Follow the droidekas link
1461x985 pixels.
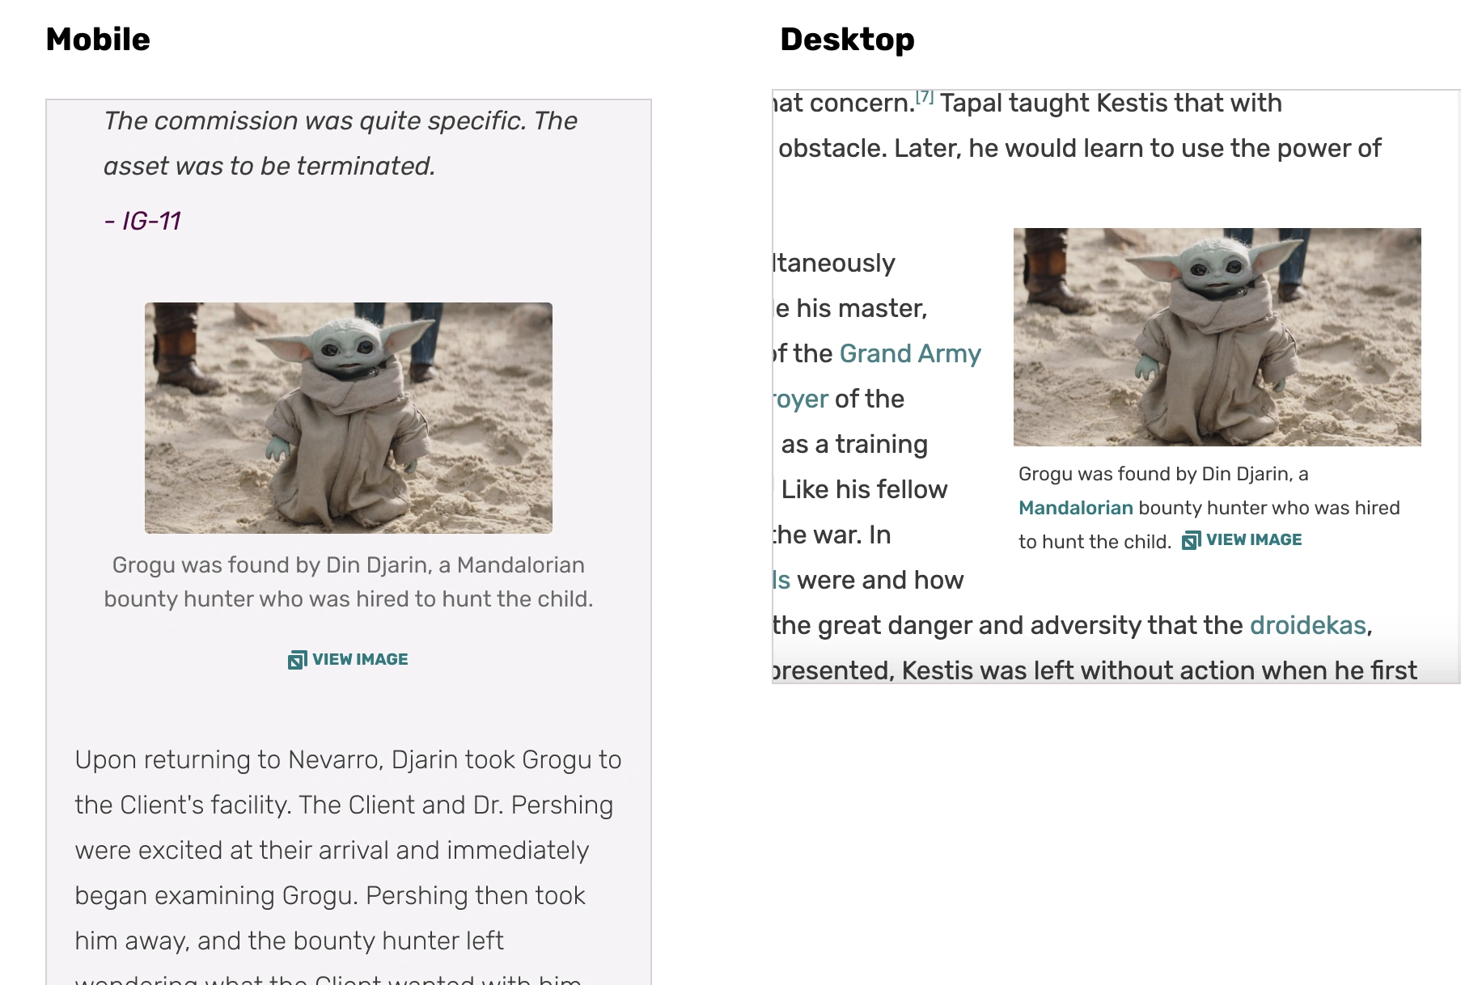pos(1307,625)
